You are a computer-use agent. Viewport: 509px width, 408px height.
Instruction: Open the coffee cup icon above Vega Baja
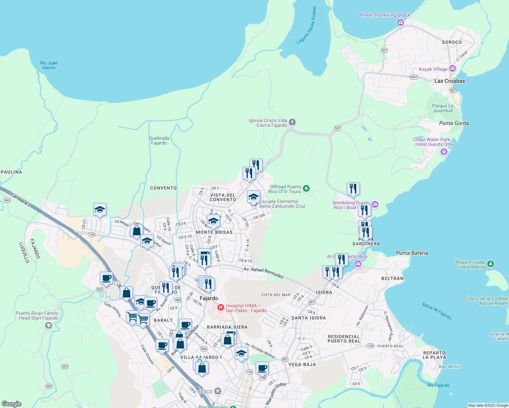(262, 369)
